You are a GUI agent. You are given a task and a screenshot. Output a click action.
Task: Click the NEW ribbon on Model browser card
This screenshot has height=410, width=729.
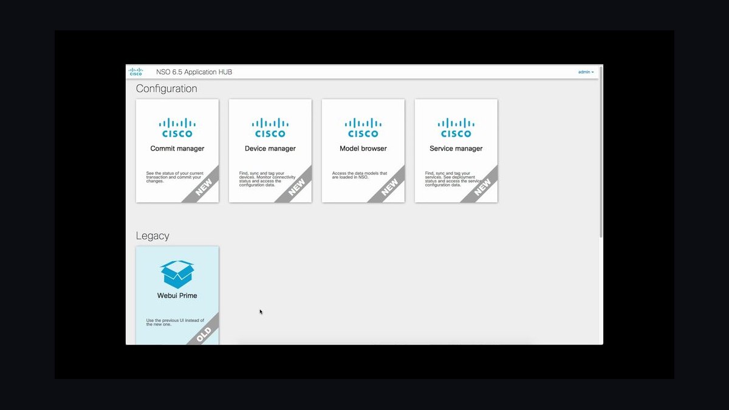point(389,187)
